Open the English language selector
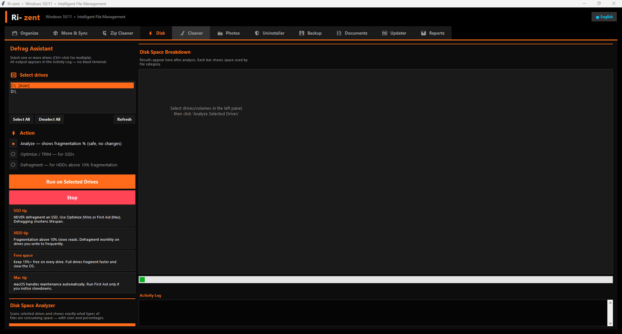This screenshot has height=334, width=622. point(604,17)
